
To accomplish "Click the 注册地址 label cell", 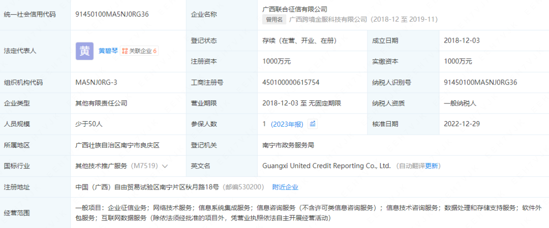I will pos(35,187).
